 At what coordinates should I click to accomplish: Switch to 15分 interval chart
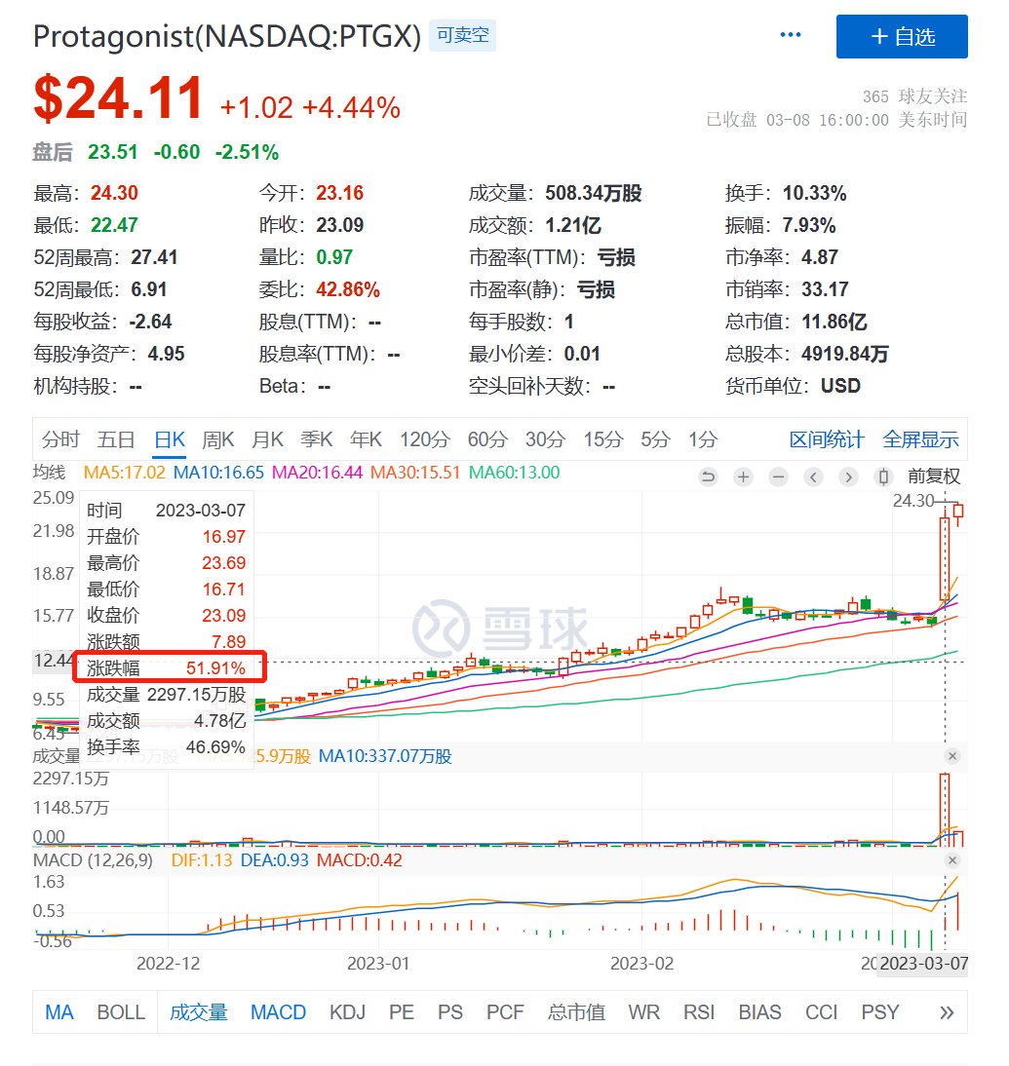602,439
